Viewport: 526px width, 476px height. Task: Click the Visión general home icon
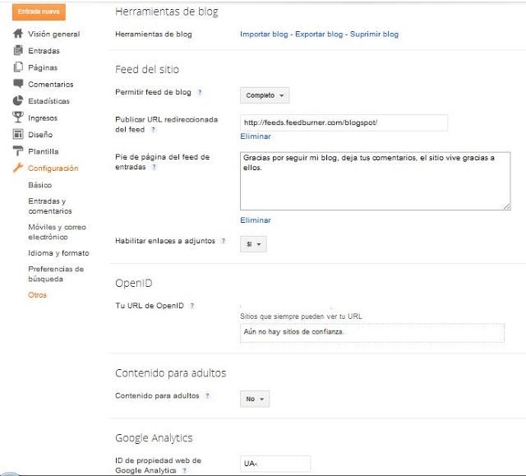coord(18,34)
